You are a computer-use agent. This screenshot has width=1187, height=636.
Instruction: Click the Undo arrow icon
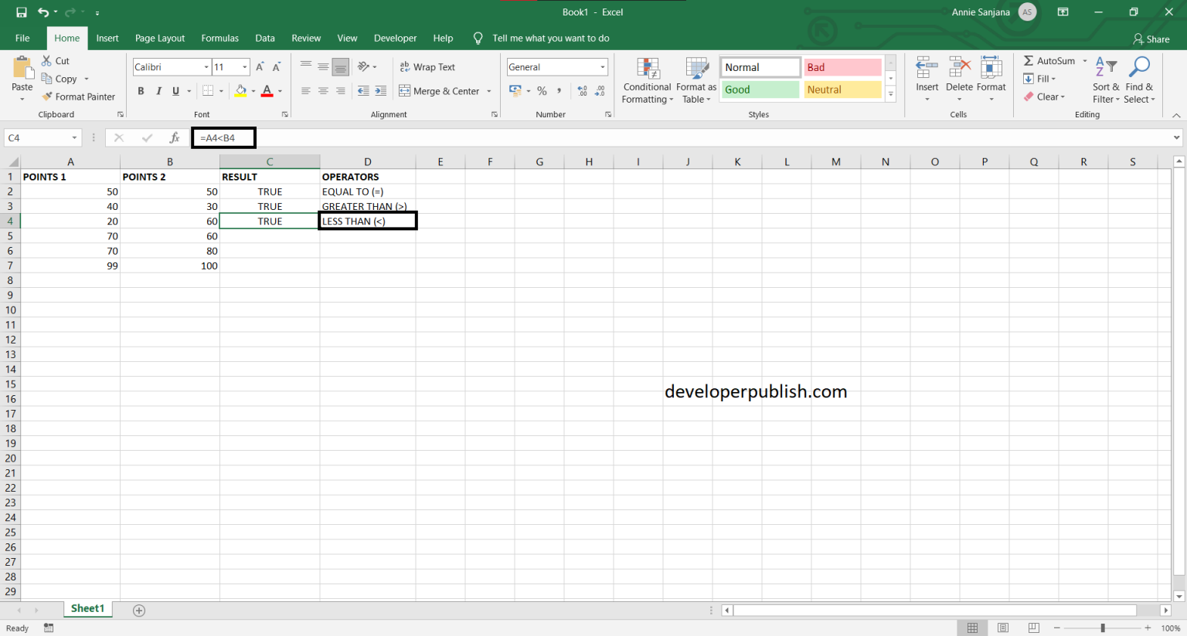click(43, 12)
